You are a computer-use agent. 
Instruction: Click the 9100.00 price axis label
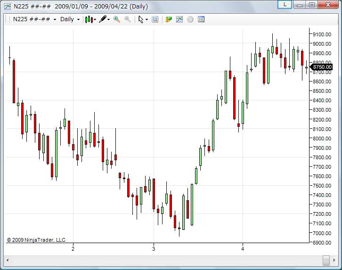(322, 34)
